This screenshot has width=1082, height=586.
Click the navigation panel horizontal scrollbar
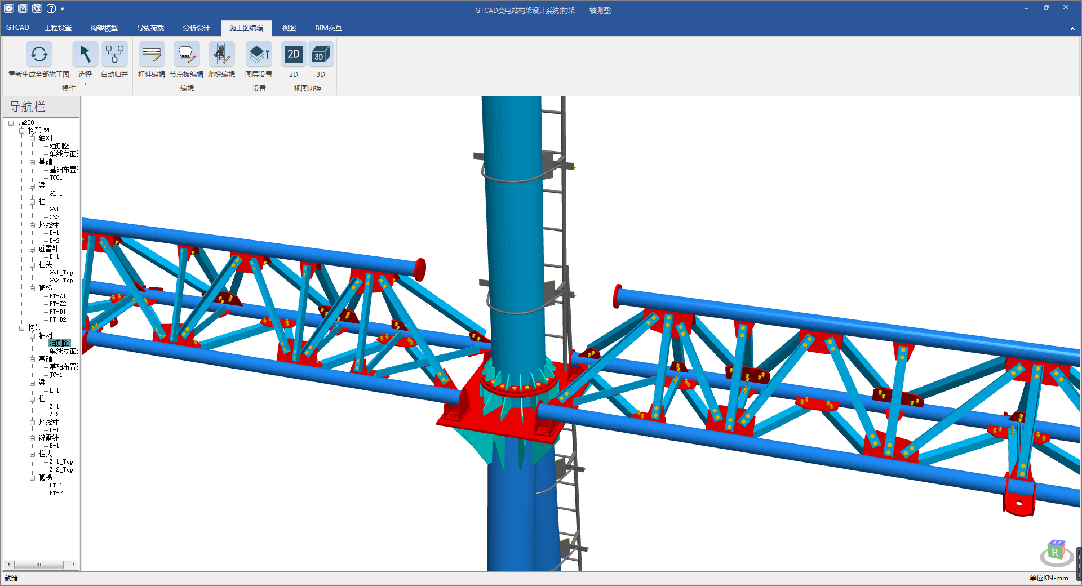(38, 565)
